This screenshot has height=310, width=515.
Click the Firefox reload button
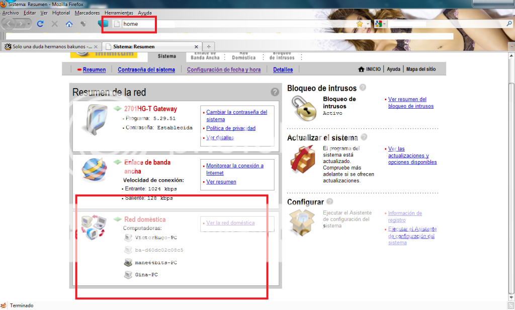[x=40, y=24]
